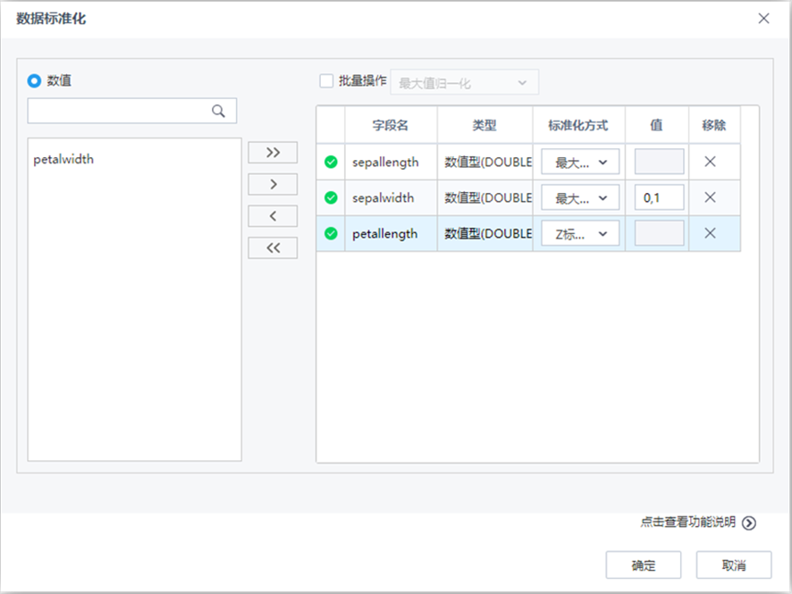Click the move-right single arrow icon

pos(272,184)
